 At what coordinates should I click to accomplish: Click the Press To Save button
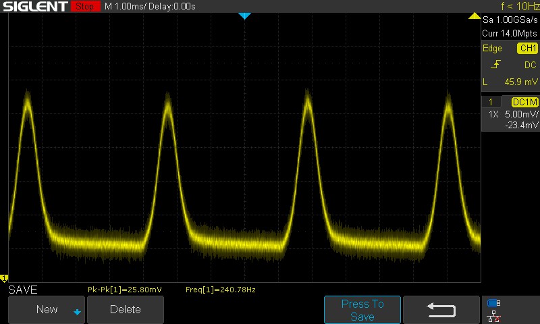click(362, 310)
